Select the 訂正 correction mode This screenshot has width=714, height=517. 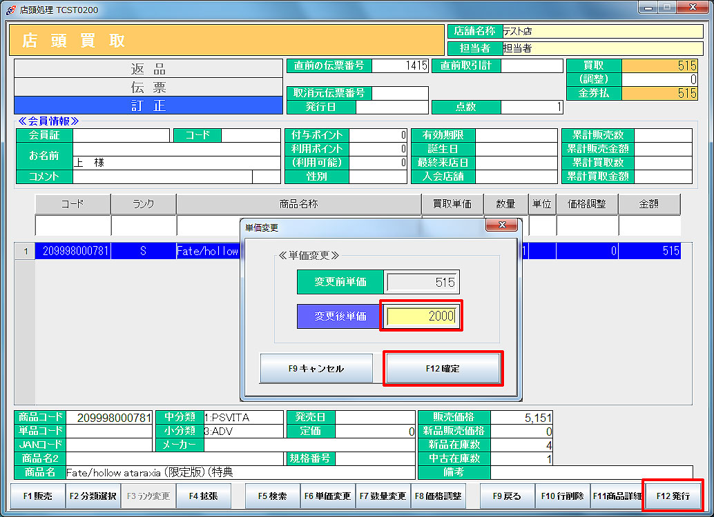pyautogui.click(x=148, y=105)
